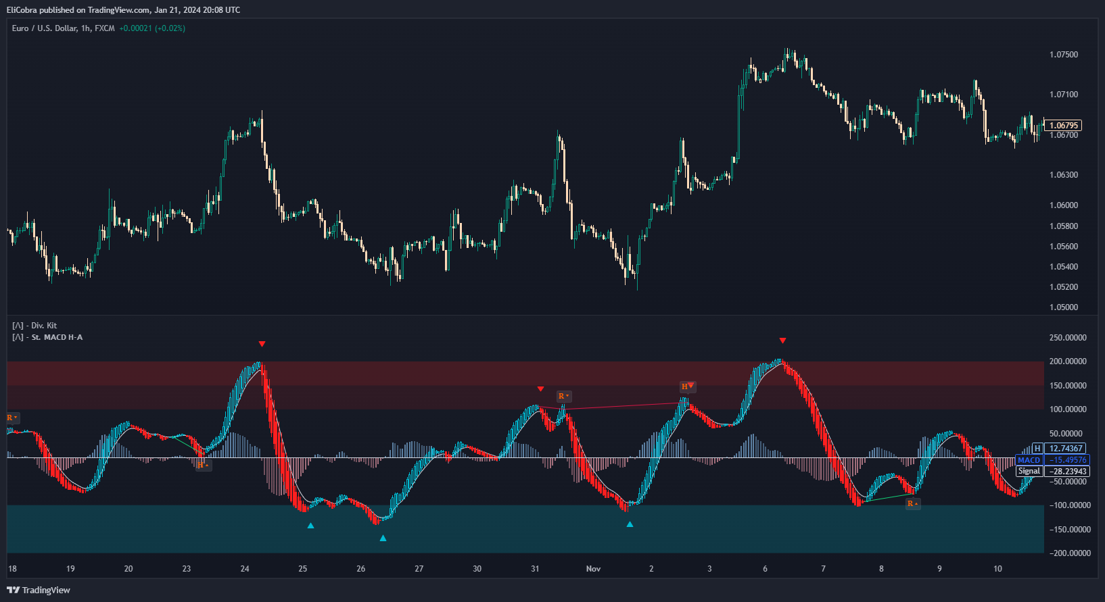The image size is (1105, 602).
Task: Click the cyan up-triangle signal below the 25th MACD trough
Action: coord(310,525)
